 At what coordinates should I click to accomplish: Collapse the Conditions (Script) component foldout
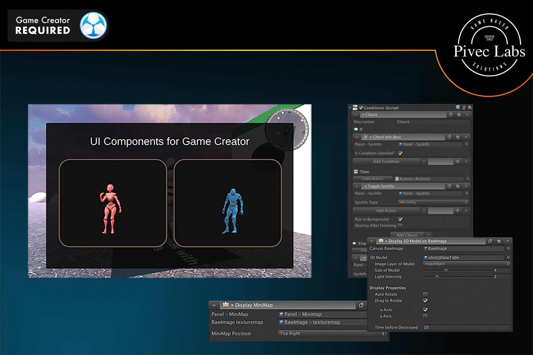tap(350, 108)
